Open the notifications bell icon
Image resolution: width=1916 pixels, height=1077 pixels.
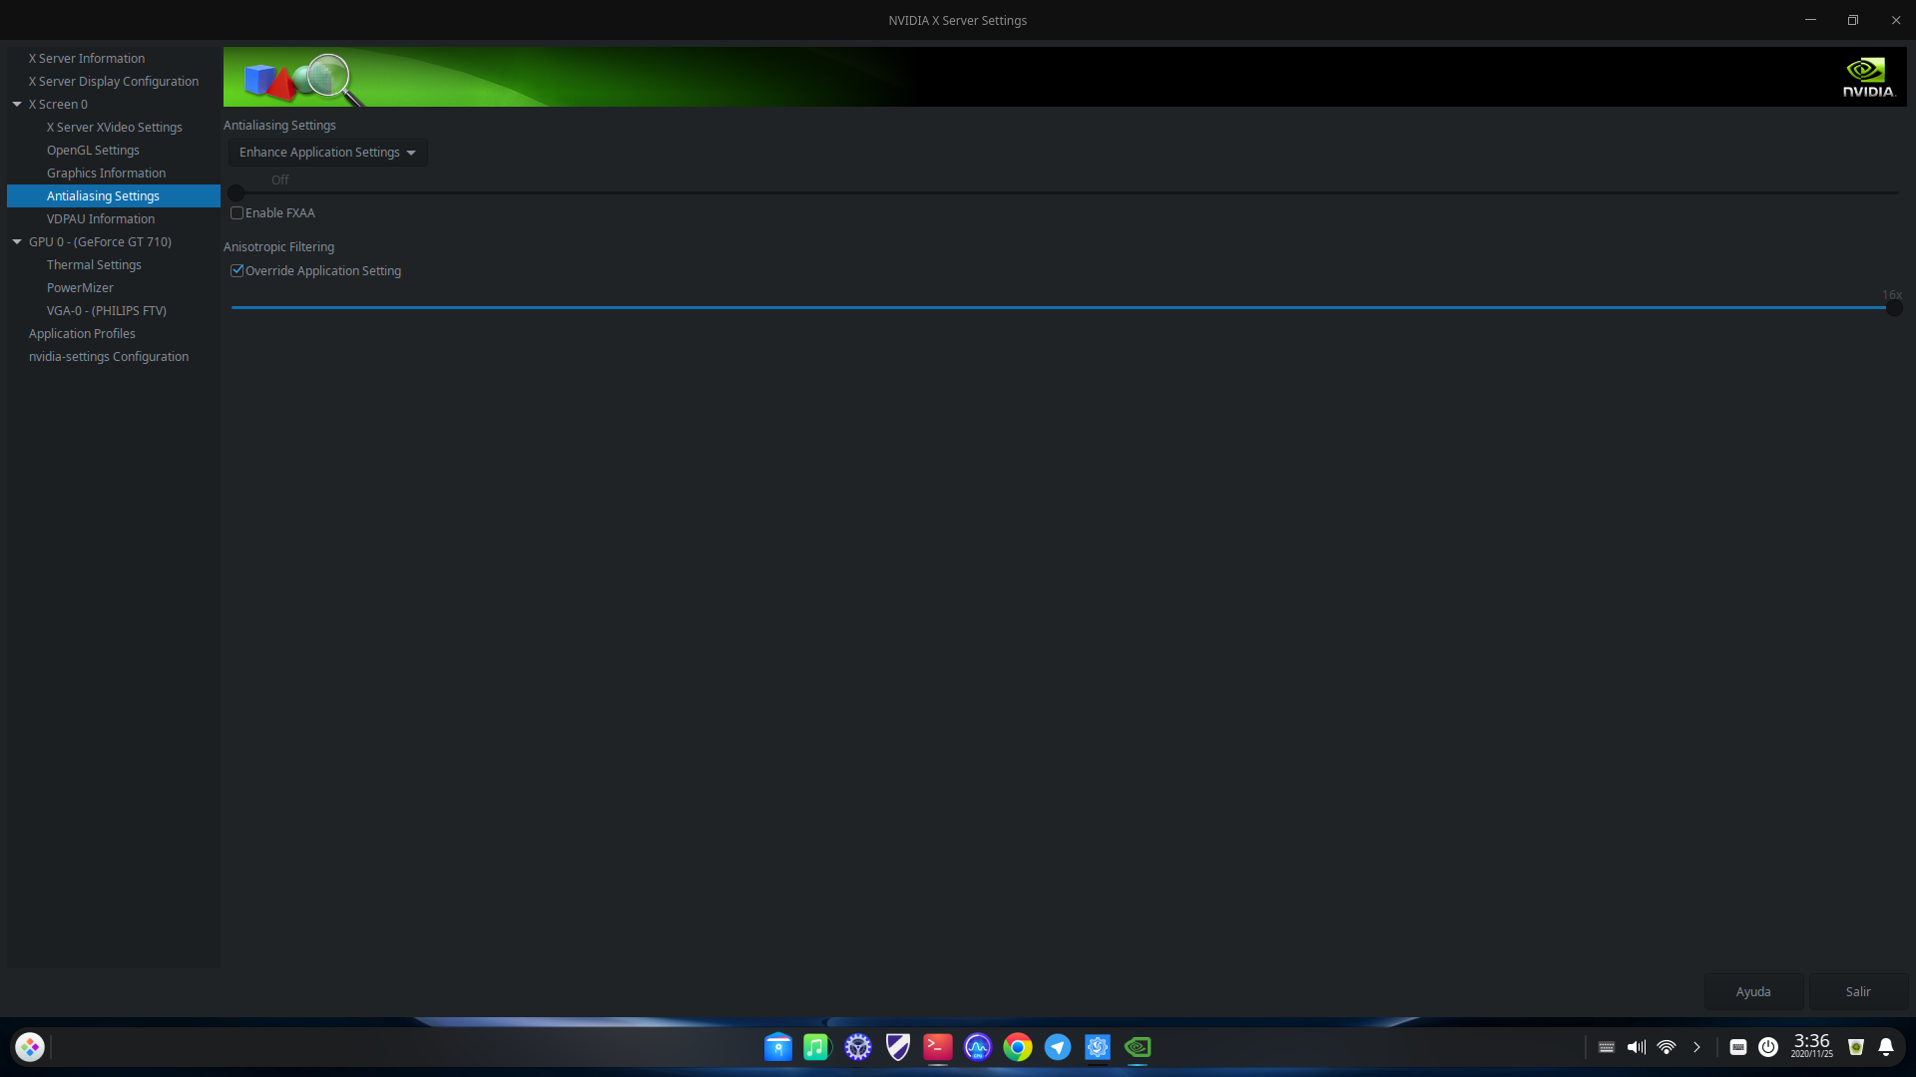pyautogui.click(x=1885, y=1047)
